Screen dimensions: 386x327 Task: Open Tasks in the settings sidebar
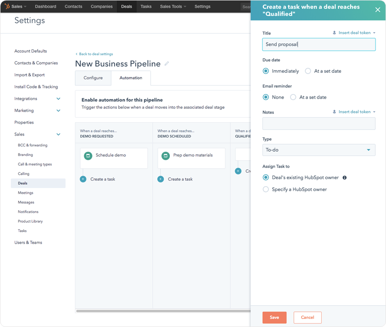pyautogui.click(x=22, y=231)
